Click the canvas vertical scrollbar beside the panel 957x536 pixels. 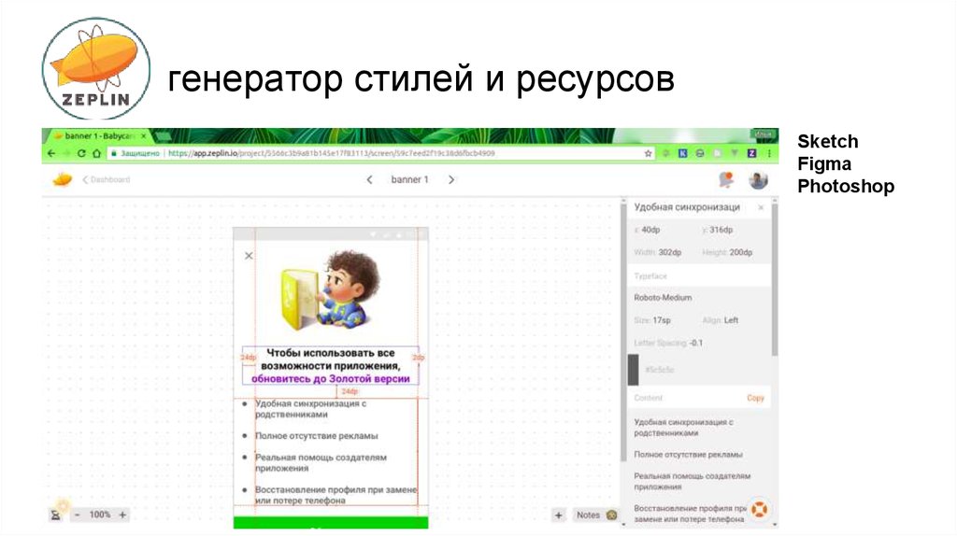[623, 331]
